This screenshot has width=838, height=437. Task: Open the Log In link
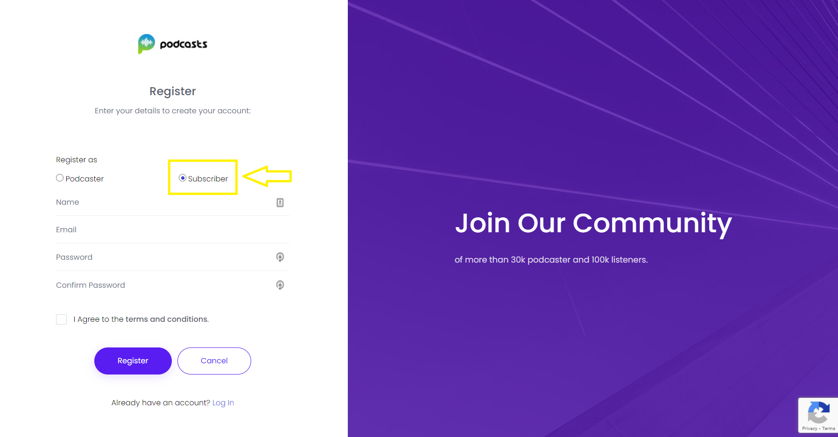click(x=223, y=402)
